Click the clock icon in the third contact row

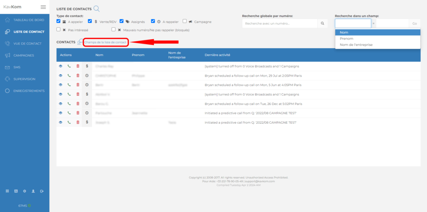point(87,85)
